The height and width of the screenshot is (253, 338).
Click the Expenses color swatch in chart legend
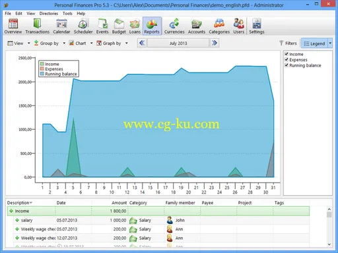coord(42,69)
